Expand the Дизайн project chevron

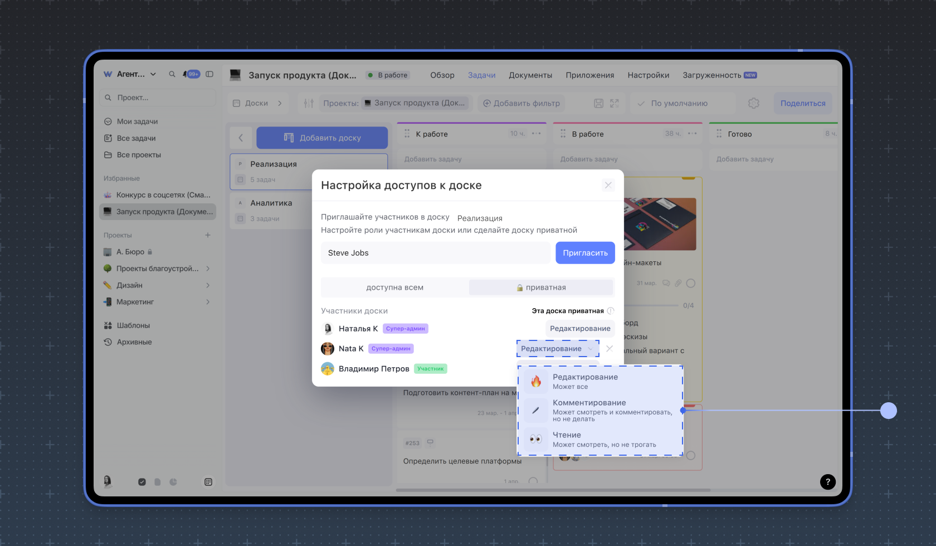pos(208,285)
